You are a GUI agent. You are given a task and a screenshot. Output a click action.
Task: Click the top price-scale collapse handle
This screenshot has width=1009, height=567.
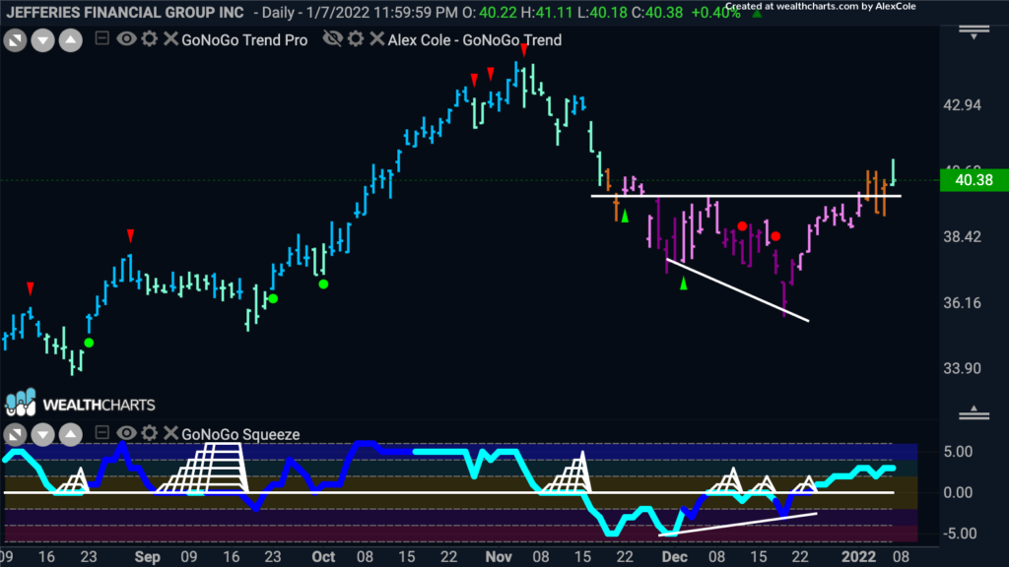974,31
